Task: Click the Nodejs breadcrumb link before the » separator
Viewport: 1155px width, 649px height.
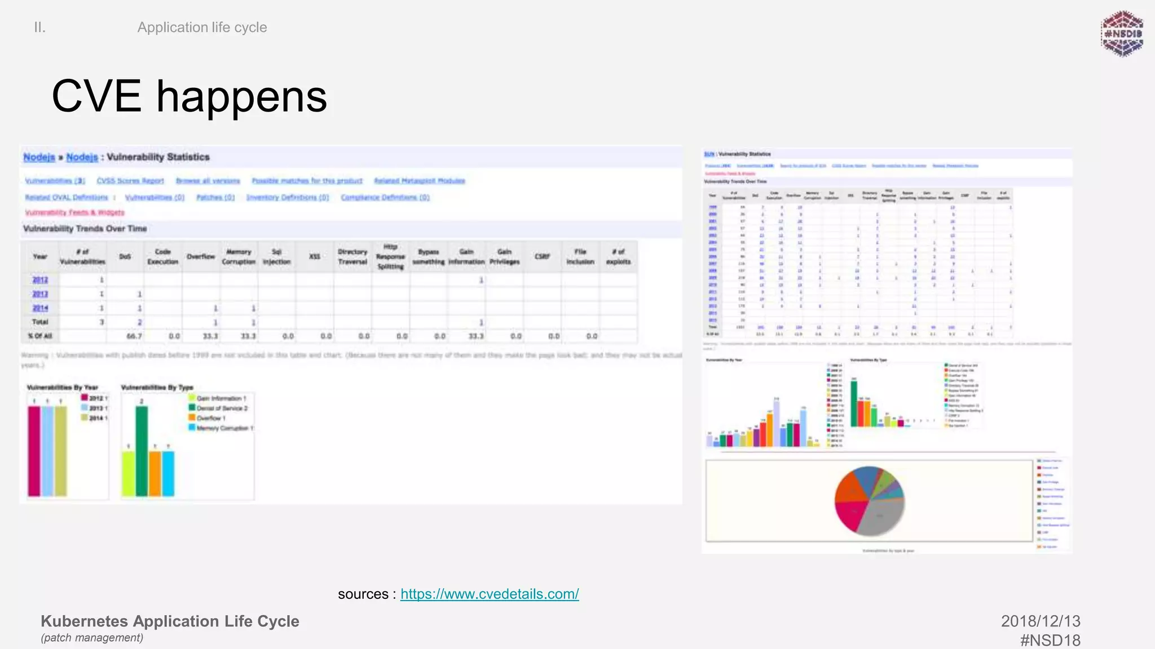Action: pyautogui.click(x=39, y=157)
